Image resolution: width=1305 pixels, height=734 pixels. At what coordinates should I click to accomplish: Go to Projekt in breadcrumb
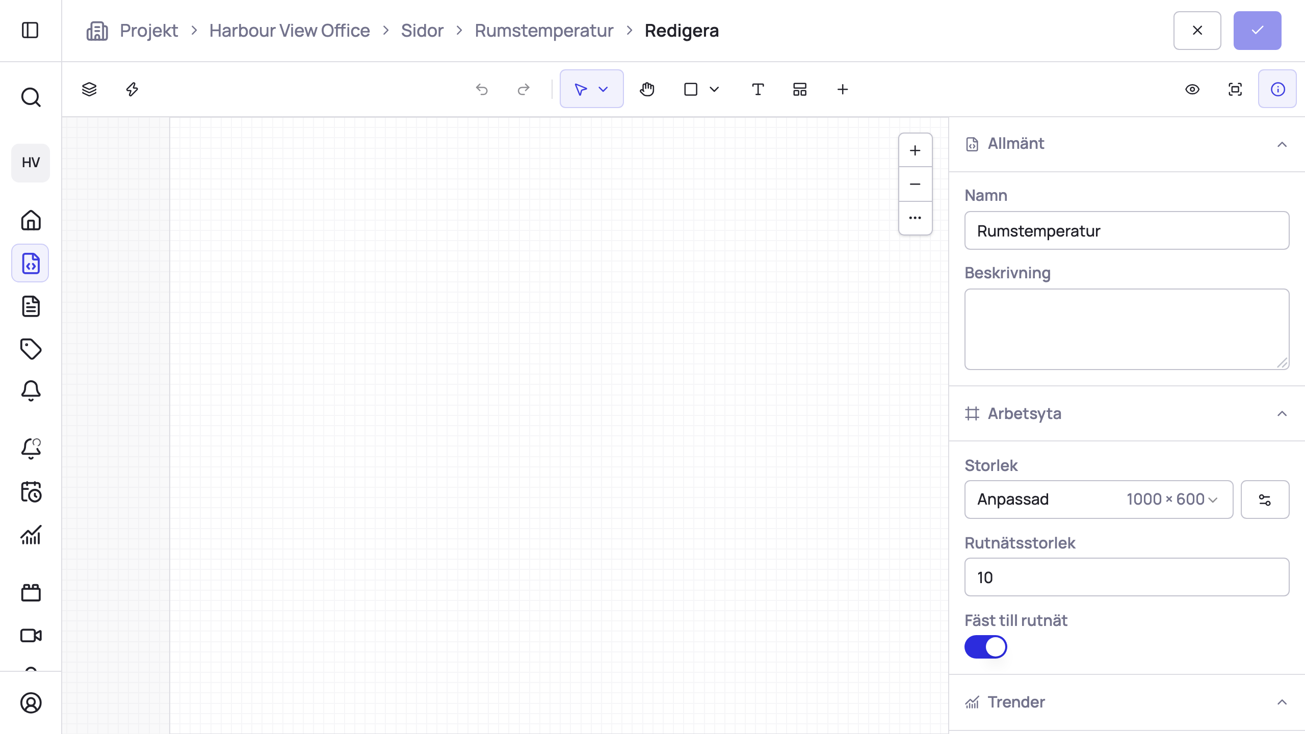(x=149, y=31)
